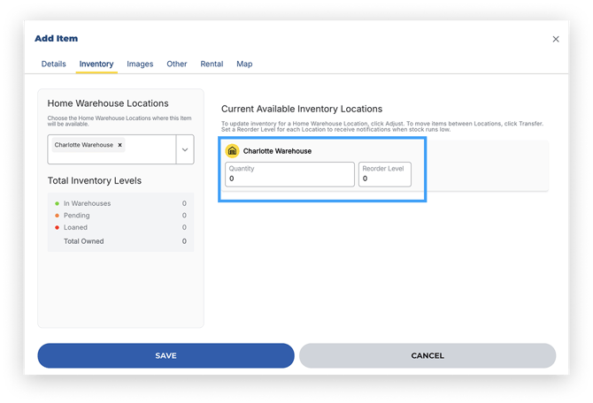Expand the Home Warehouse Locations dropdown arrow
This screenshot has width=593, height=403.
pyautogui.click(x=185, y=150)
